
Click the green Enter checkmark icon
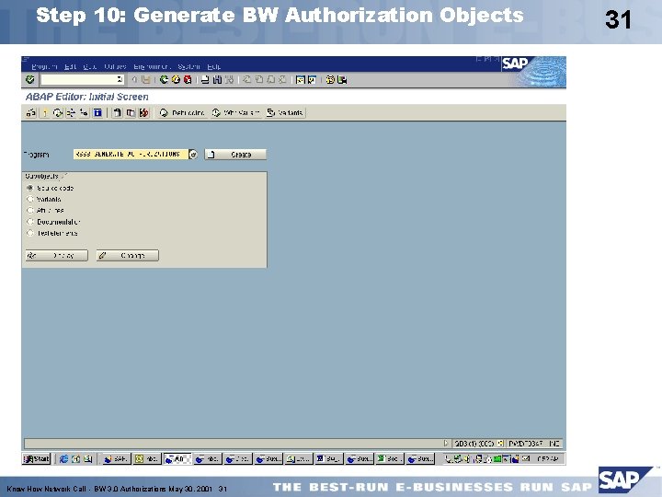[x=30, y=79]
